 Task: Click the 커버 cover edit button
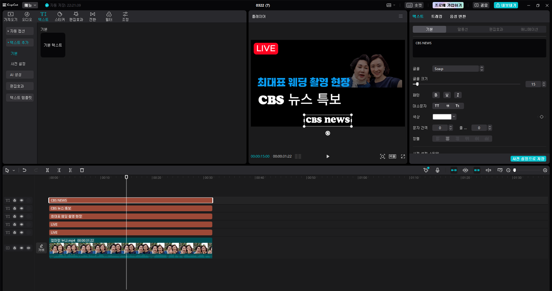click(x=41, y=248)
